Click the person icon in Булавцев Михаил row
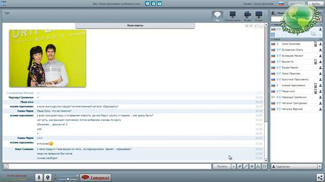Screen dimensions: 325x182 point(320,56)
